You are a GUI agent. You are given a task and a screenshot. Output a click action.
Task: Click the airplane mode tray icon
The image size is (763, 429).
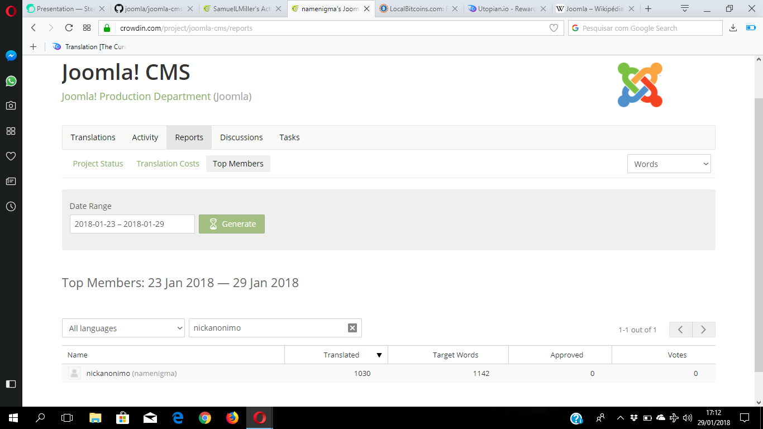pyautogui.click(x=674, y=418)
